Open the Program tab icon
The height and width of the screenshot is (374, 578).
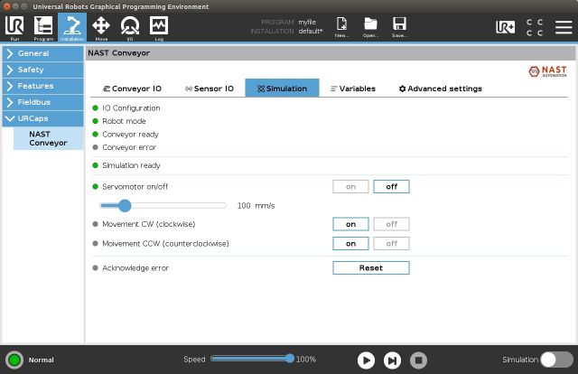[42, 27]
